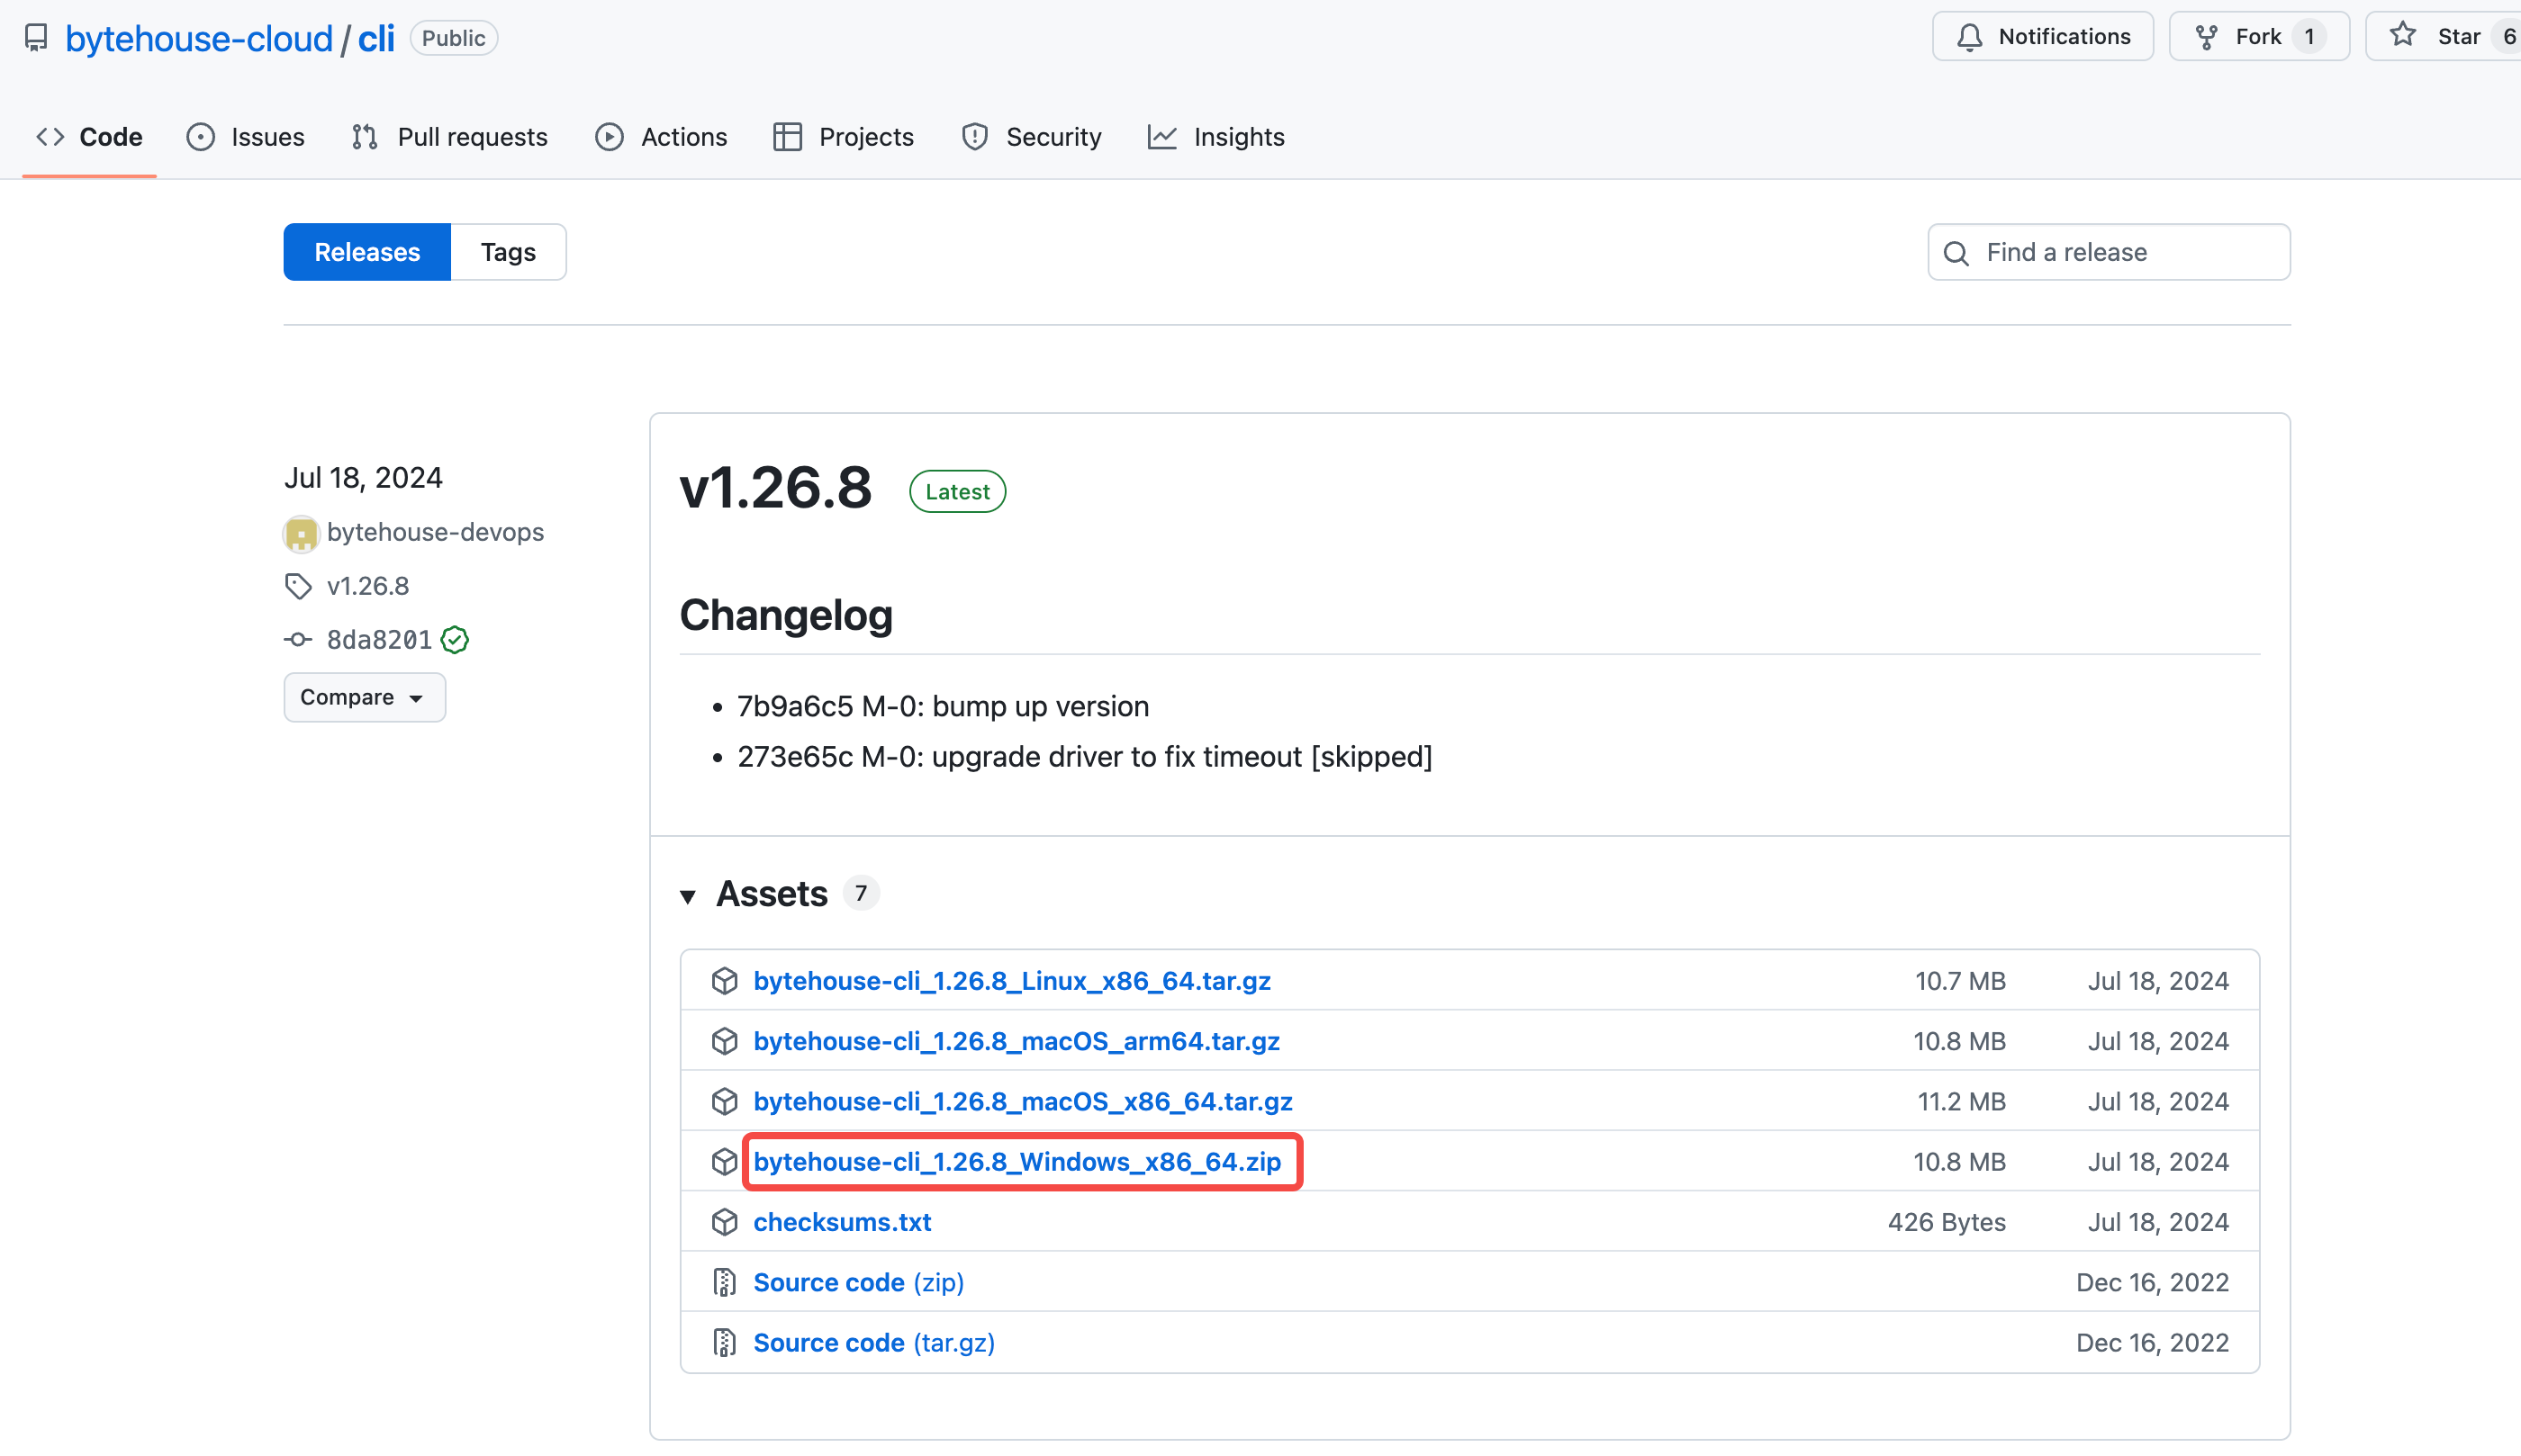2521x1456 pixels.
Task: Click the Releases button
Action: (x=366, y=252)
